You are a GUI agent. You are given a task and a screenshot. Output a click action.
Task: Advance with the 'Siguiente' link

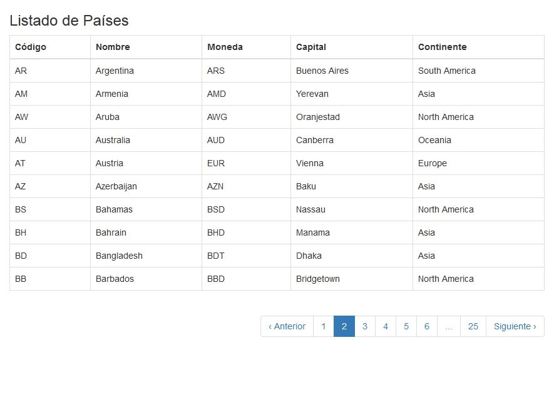coord(515,326)
